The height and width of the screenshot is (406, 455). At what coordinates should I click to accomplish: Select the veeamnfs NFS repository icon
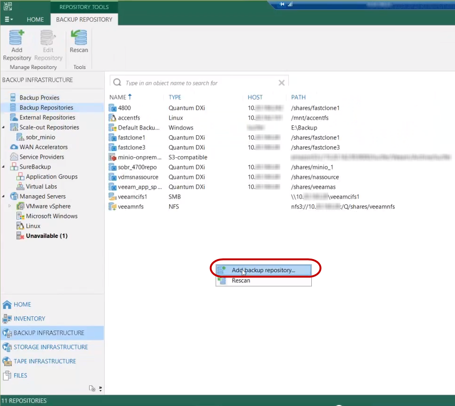pyautogui.click(x=112, y=207)
